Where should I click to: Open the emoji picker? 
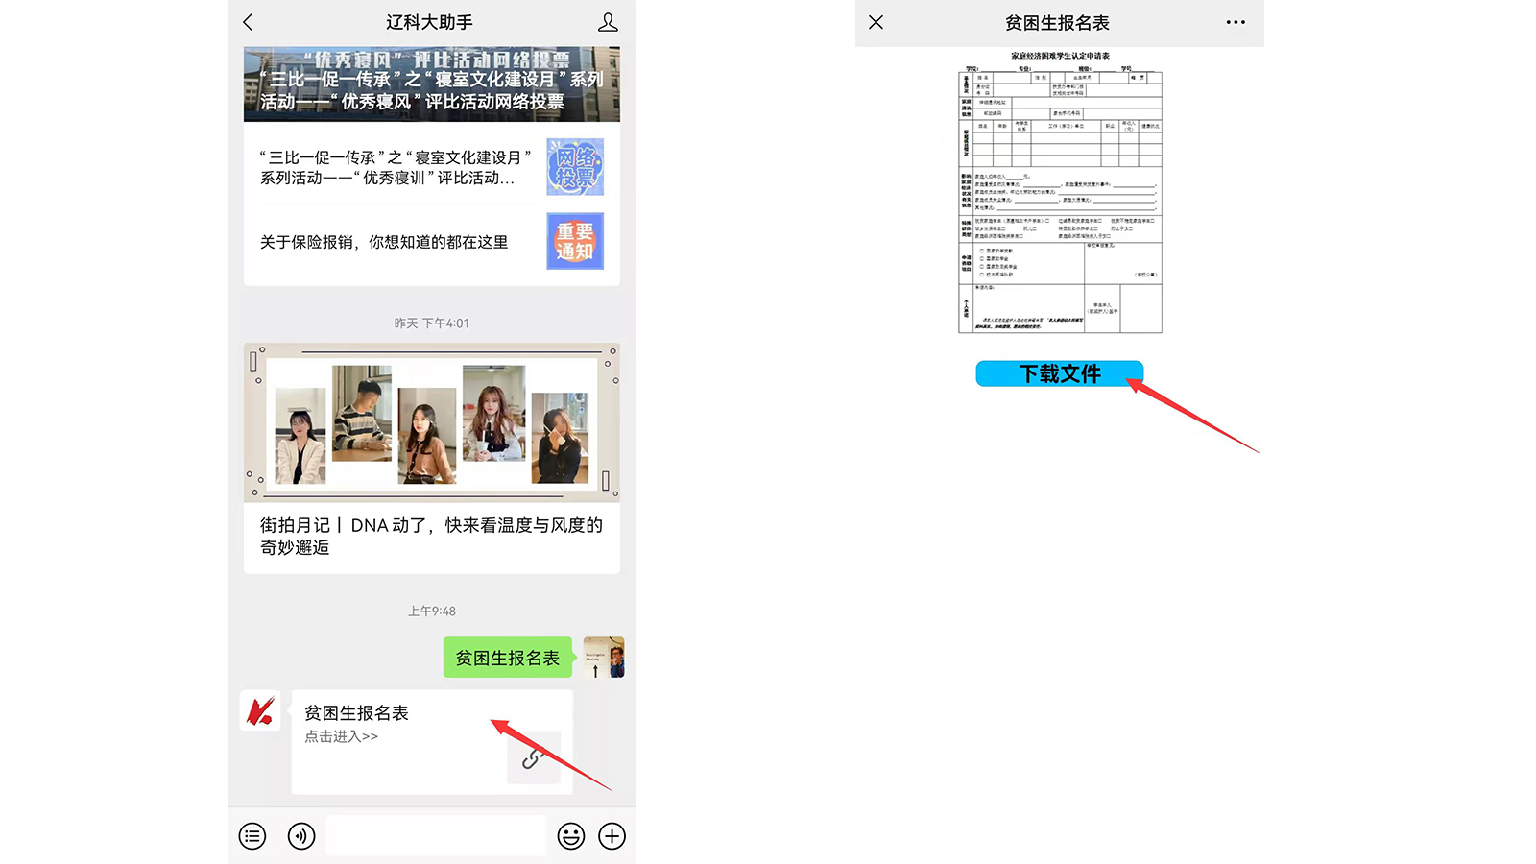pos(571,836)
